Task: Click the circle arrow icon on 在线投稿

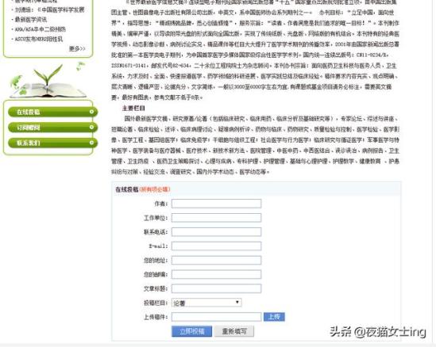Action: pos(91,112)
